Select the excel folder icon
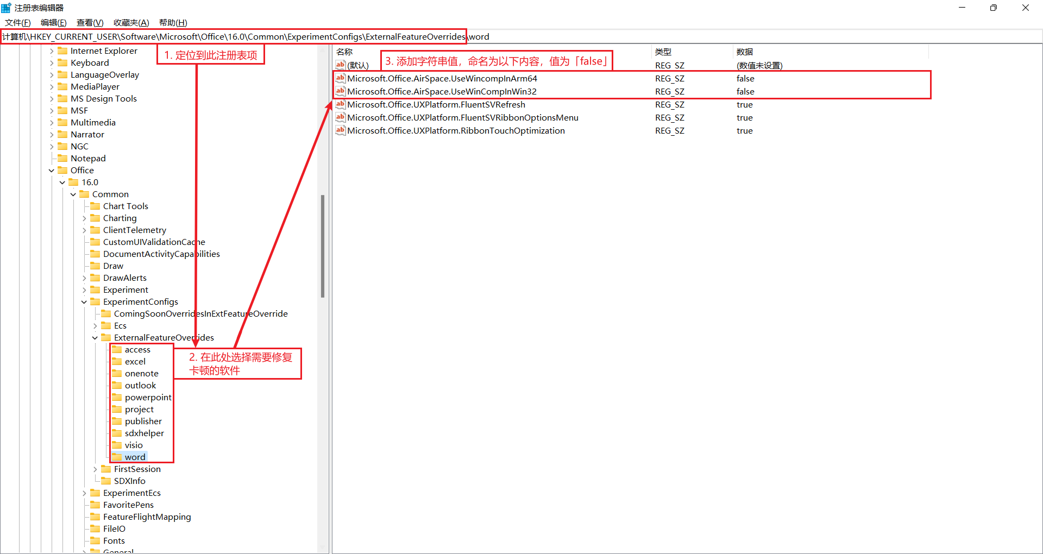 pyautogui.click(x=117, y=361)
